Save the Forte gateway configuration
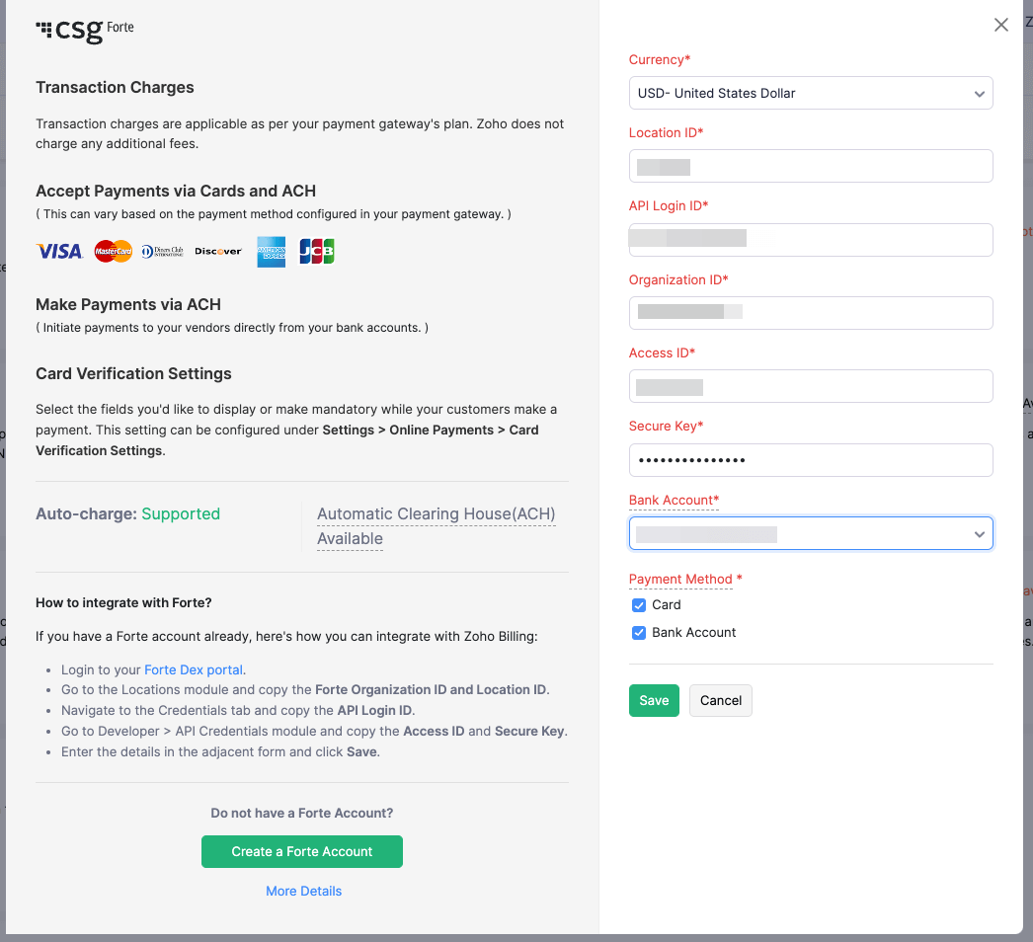Screen dimensions: 1033x942 pos(654,701)
